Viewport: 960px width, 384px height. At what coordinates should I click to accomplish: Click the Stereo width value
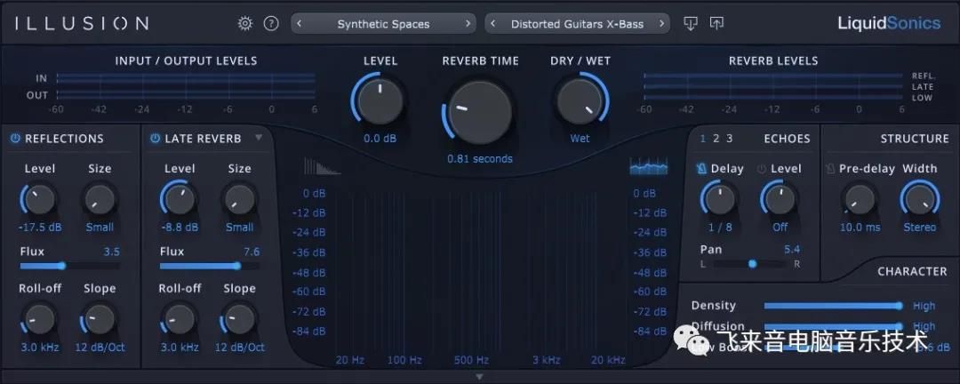tap(920, 228)
